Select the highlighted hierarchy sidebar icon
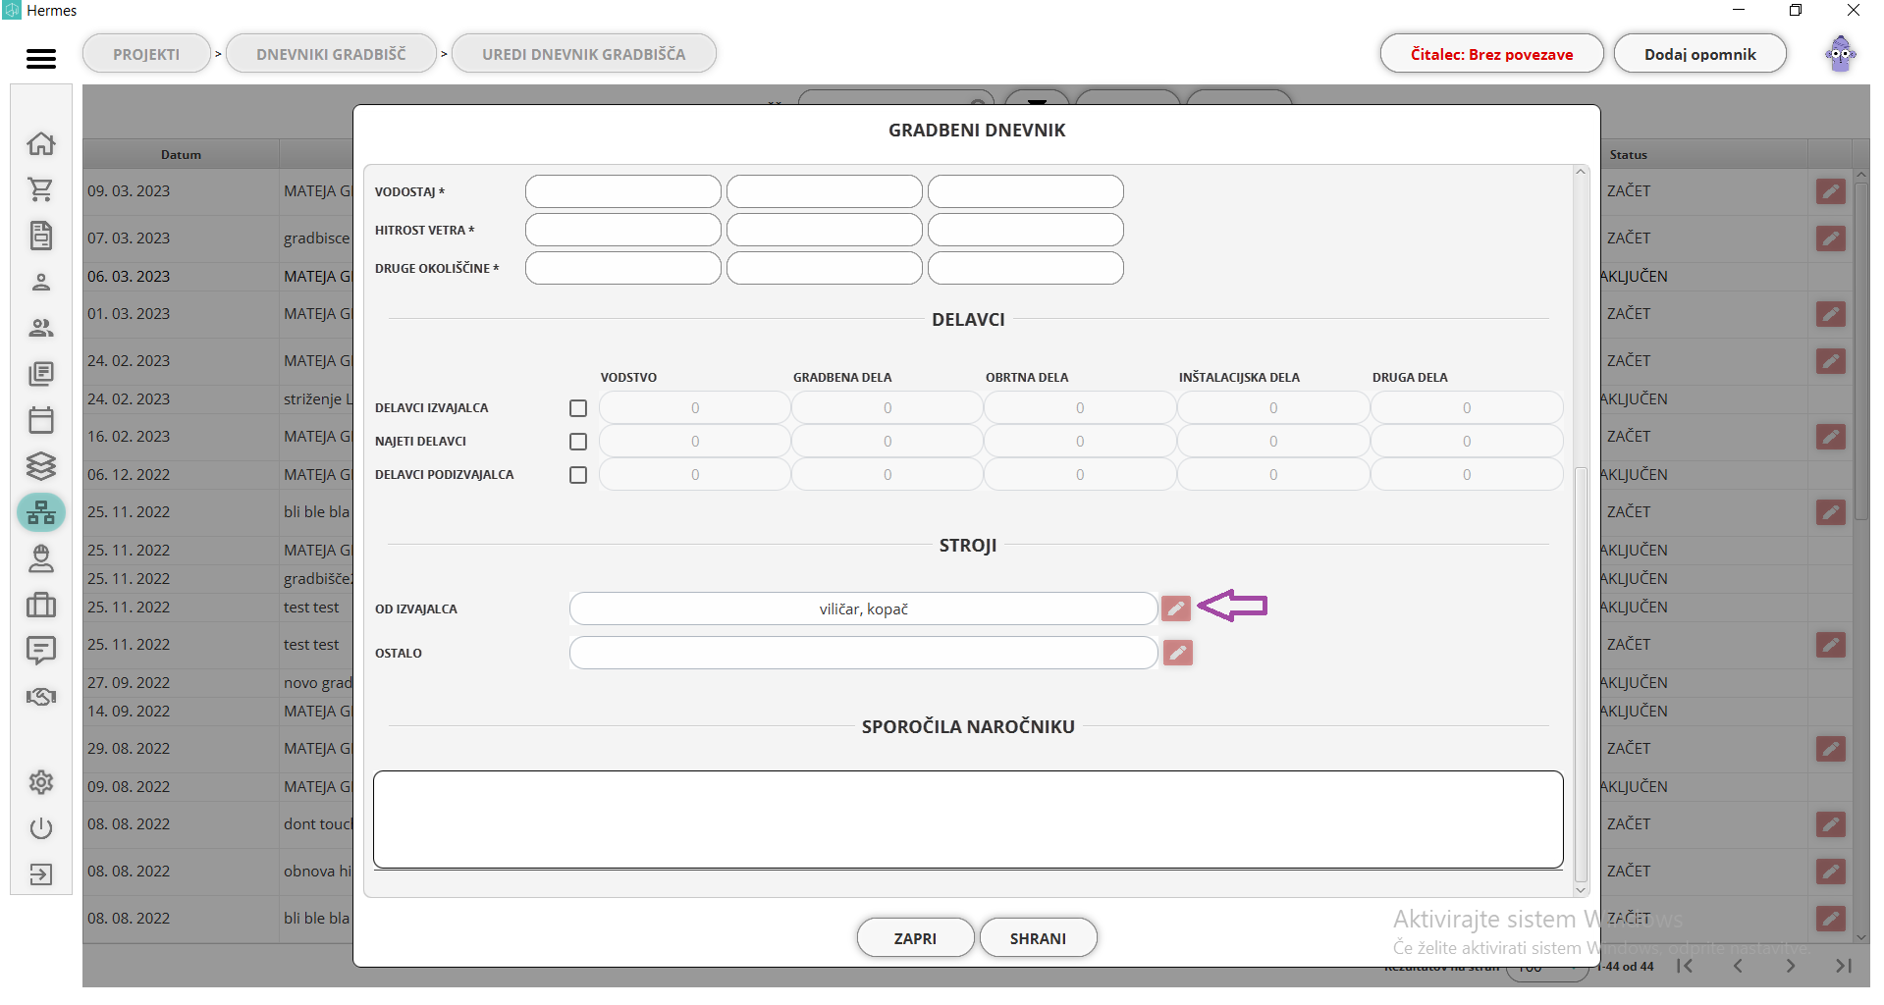This screenshot has width=1884, height=1005. pyautogui.click(x=40, y=512)
